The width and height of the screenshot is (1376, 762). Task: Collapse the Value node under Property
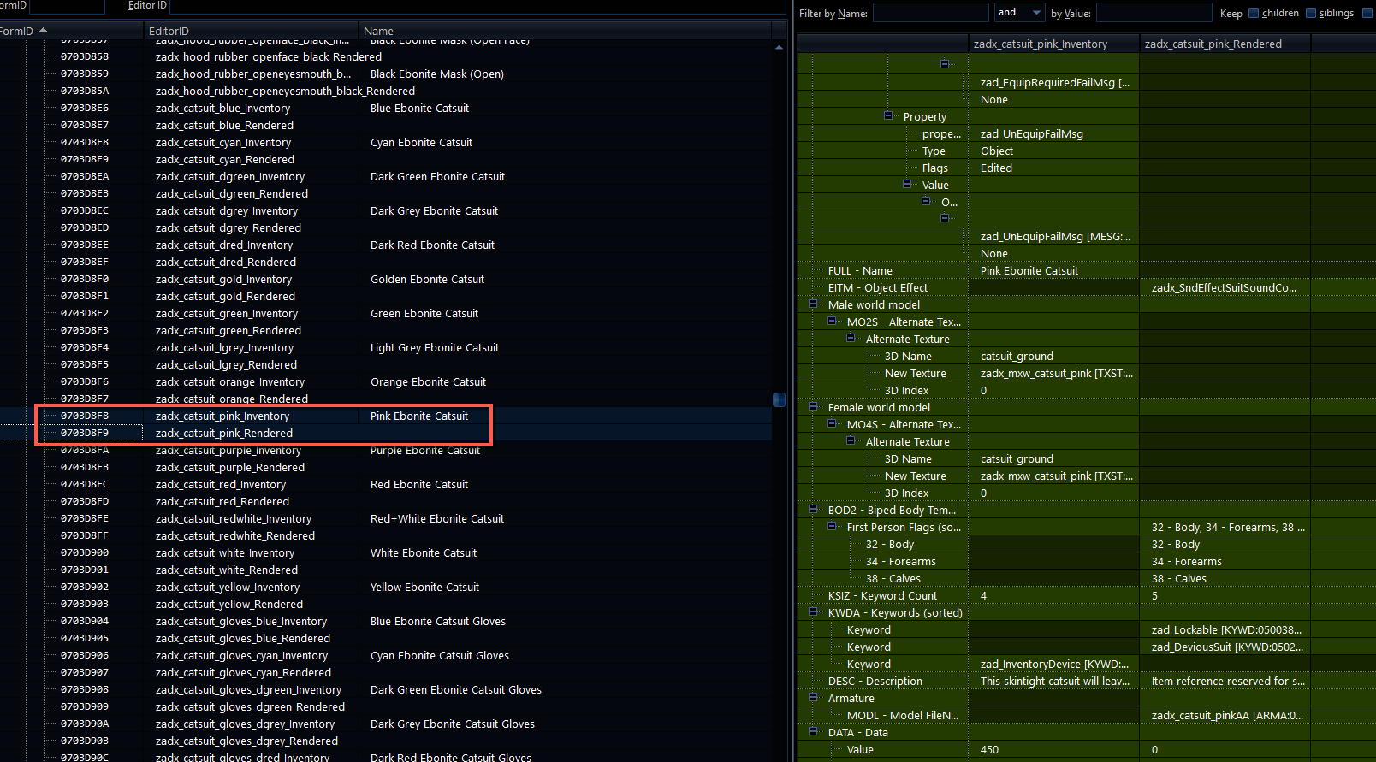(907, 184)
